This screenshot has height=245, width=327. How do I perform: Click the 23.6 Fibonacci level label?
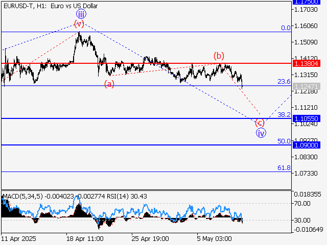[x=284, y=82]
